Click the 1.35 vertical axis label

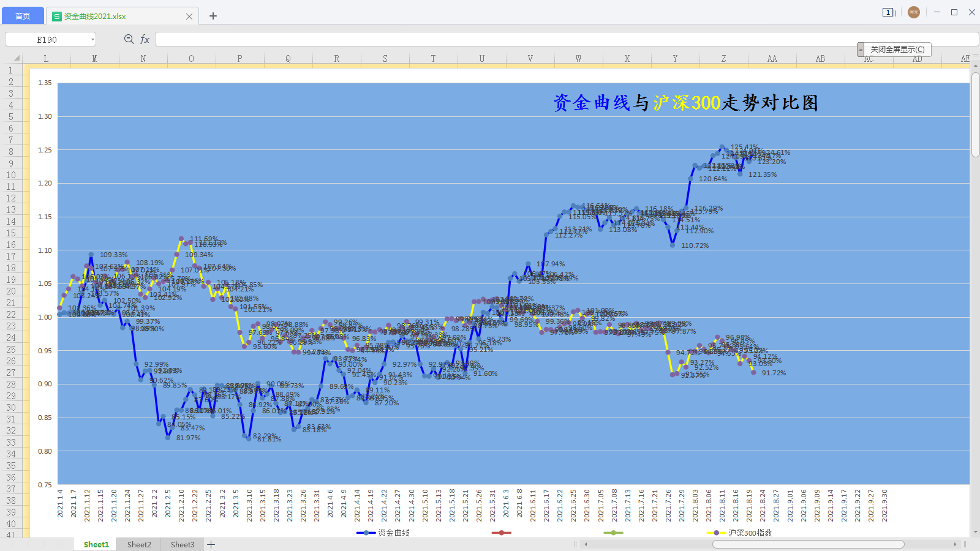[x=45, y=83]
